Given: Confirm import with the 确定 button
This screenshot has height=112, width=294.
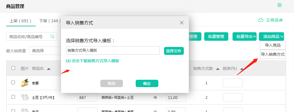Looking at the screenshot, I should click(x=147, y=83).
